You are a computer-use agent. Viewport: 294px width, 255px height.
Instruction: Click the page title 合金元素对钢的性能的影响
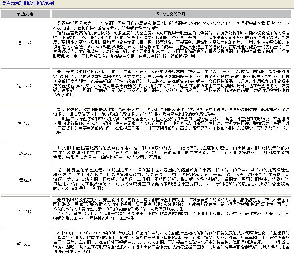28,3
